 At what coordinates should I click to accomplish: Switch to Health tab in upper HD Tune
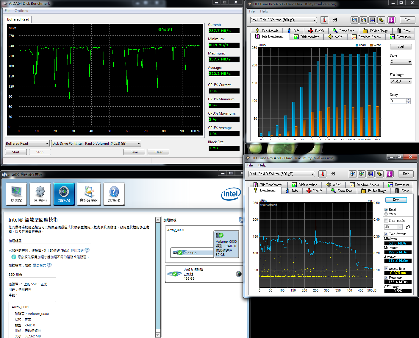coord(316,31)
